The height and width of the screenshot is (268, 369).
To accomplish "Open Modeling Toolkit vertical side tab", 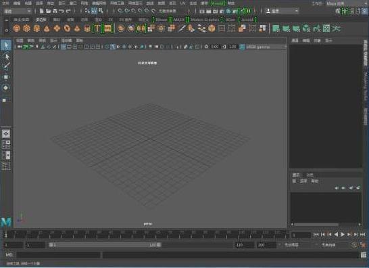I will (x=366, y=87).
